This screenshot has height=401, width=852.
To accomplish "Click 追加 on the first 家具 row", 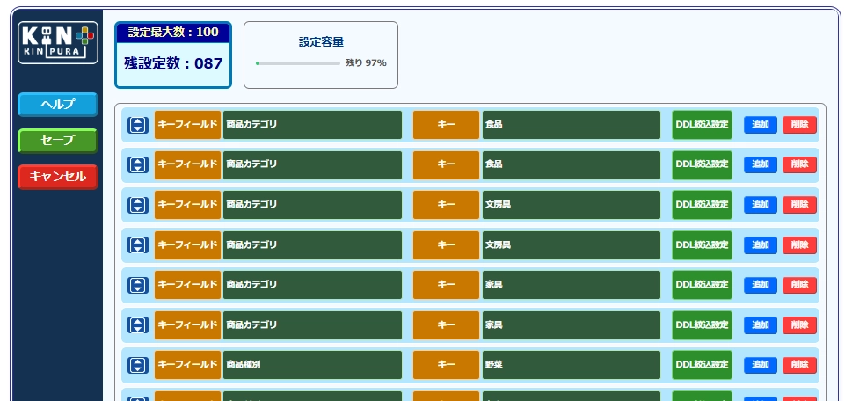I will point(761,285).
